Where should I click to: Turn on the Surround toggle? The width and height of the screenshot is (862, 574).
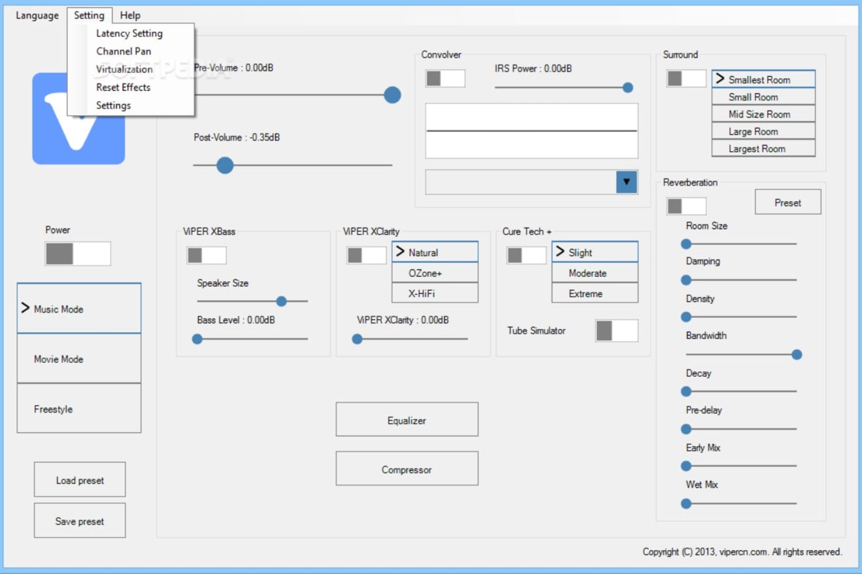click(686, 78)
